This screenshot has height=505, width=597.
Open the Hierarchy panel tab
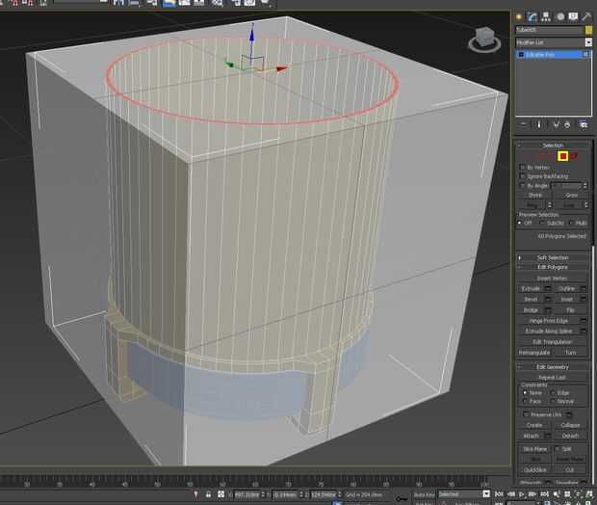546,16
